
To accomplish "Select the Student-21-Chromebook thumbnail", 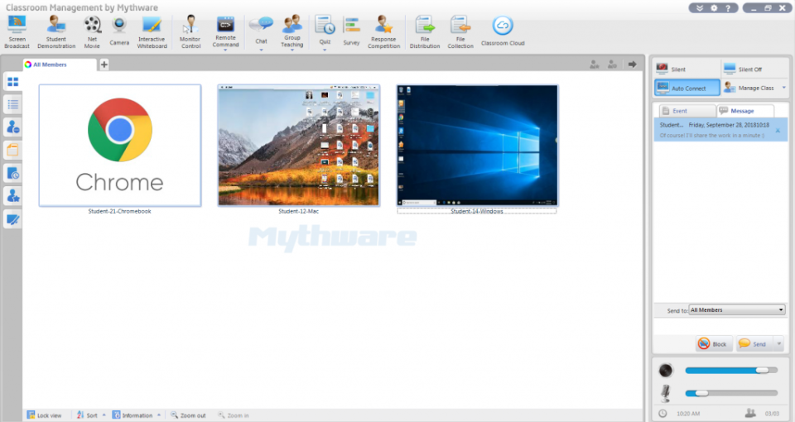I will click(x=120, y=146).
